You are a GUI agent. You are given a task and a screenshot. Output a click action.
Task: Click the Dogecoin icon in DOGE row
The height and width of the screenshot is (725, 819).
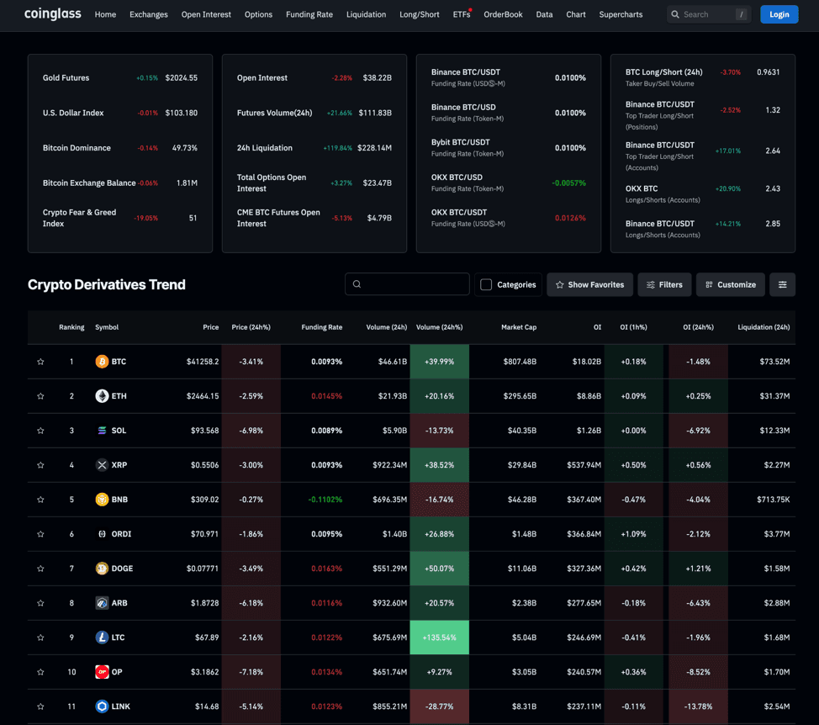(x=102, y=569)
